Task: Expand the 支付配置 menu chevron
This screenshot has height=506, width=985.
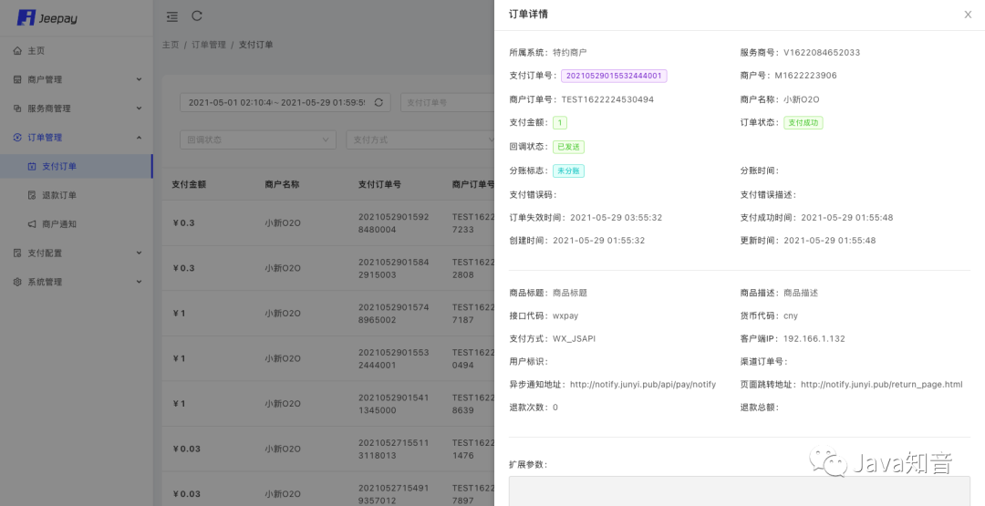Action: pos(139,253)
